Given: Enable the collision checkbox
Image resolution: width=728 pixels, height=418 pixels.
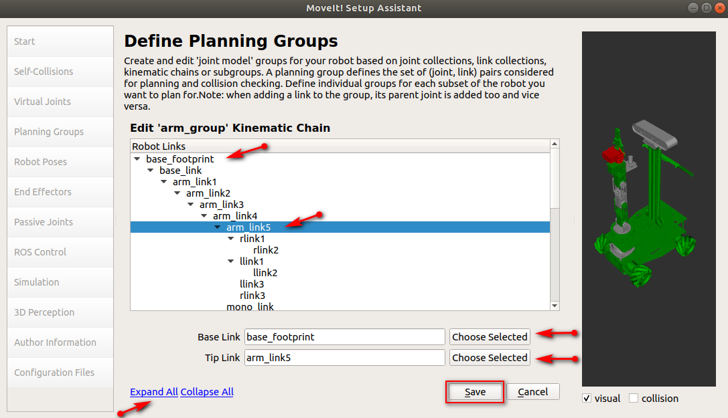Looking at the screenshot, I should point(634,398).
